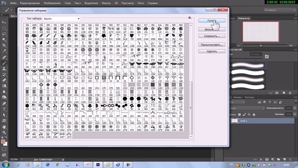Open the layer blend mode dropdown
The width and height of the screenshot is (298, 168).
[x=248, y=108]
